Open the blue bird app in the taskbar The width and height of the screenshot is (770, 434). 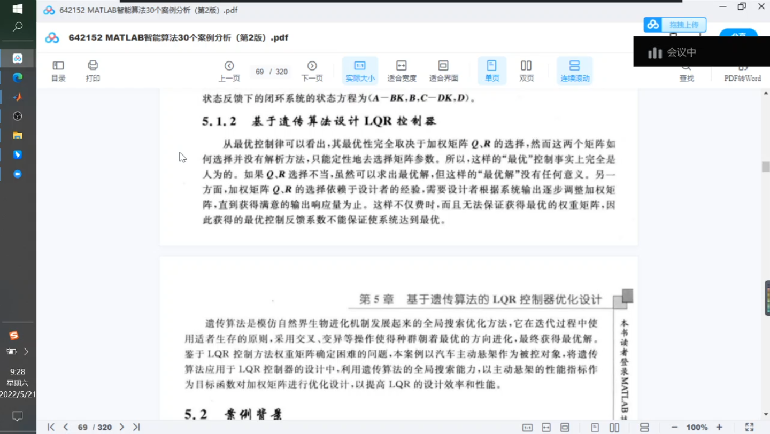pos(18,154)
